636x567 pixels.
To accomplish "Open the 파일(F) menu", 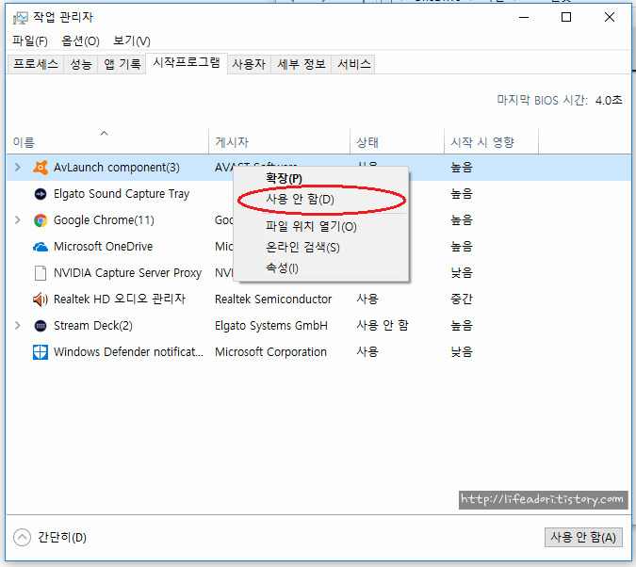I will [29, 40].
